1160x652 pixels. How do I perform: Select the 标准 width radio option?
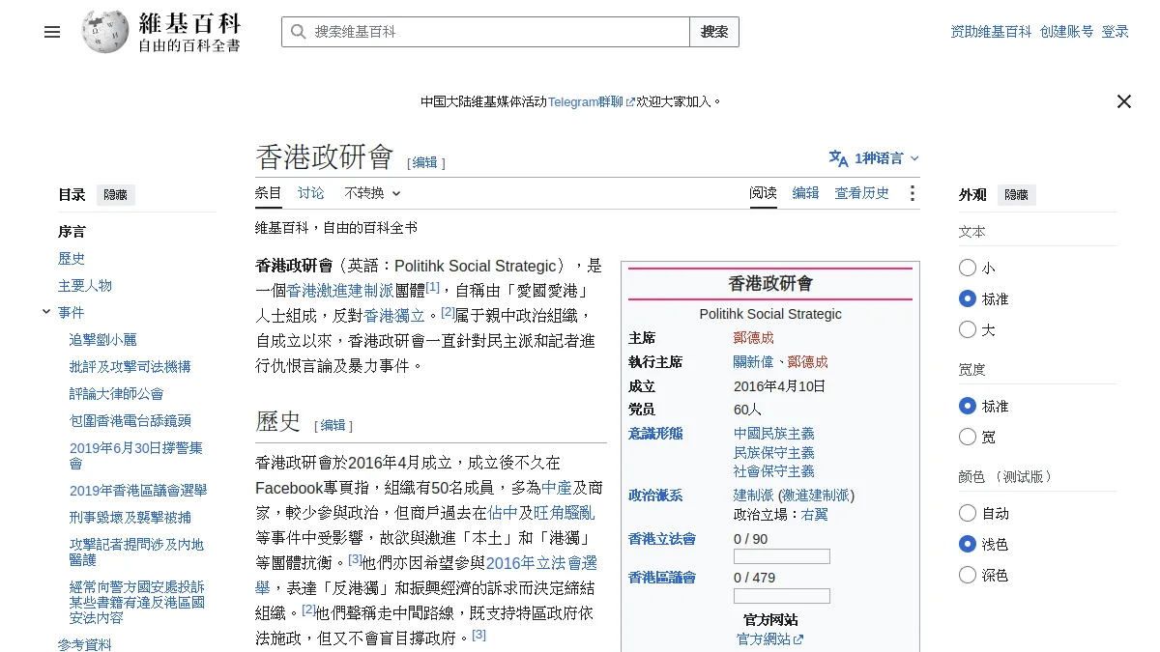(x=968, y=406)
